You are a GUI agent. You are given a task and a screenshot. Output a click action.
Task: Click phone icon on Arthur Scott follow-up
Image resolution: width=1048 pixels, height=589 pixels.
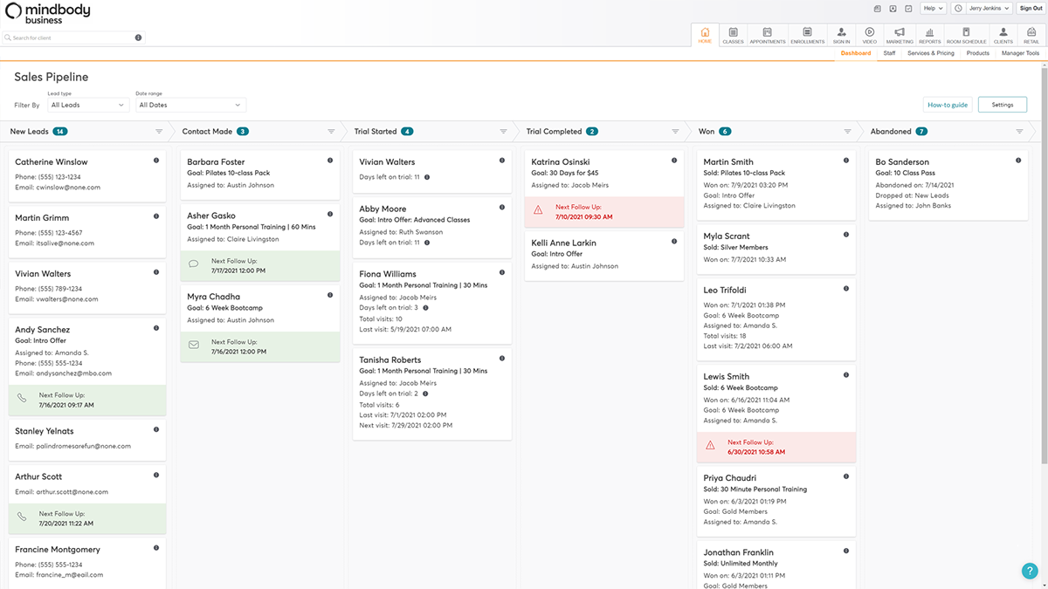point(22,517)
